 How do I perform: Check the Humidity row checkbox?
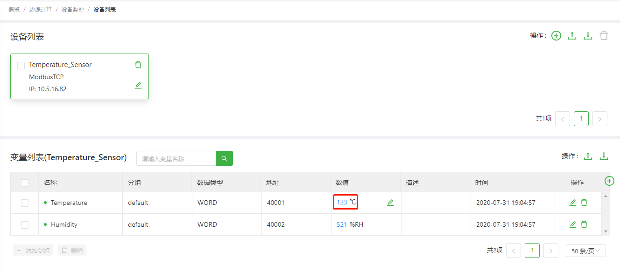(25, 225)
